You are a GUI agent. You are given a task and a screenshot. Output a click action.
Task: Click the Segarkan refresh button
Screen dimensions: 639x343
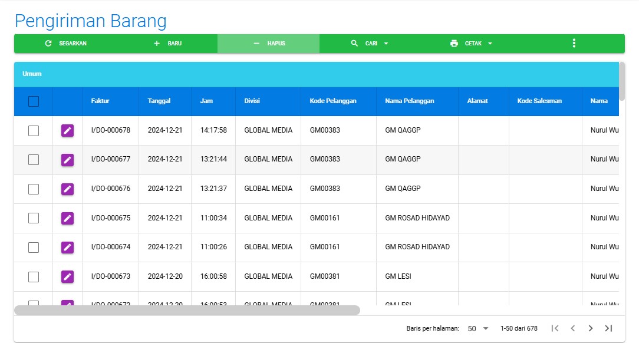pos(65,44)
